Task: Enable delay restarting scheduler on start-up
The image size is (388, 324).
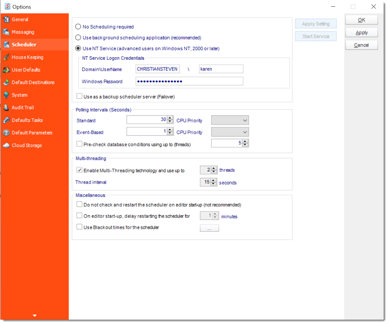Action: click(x=79, y=216)
